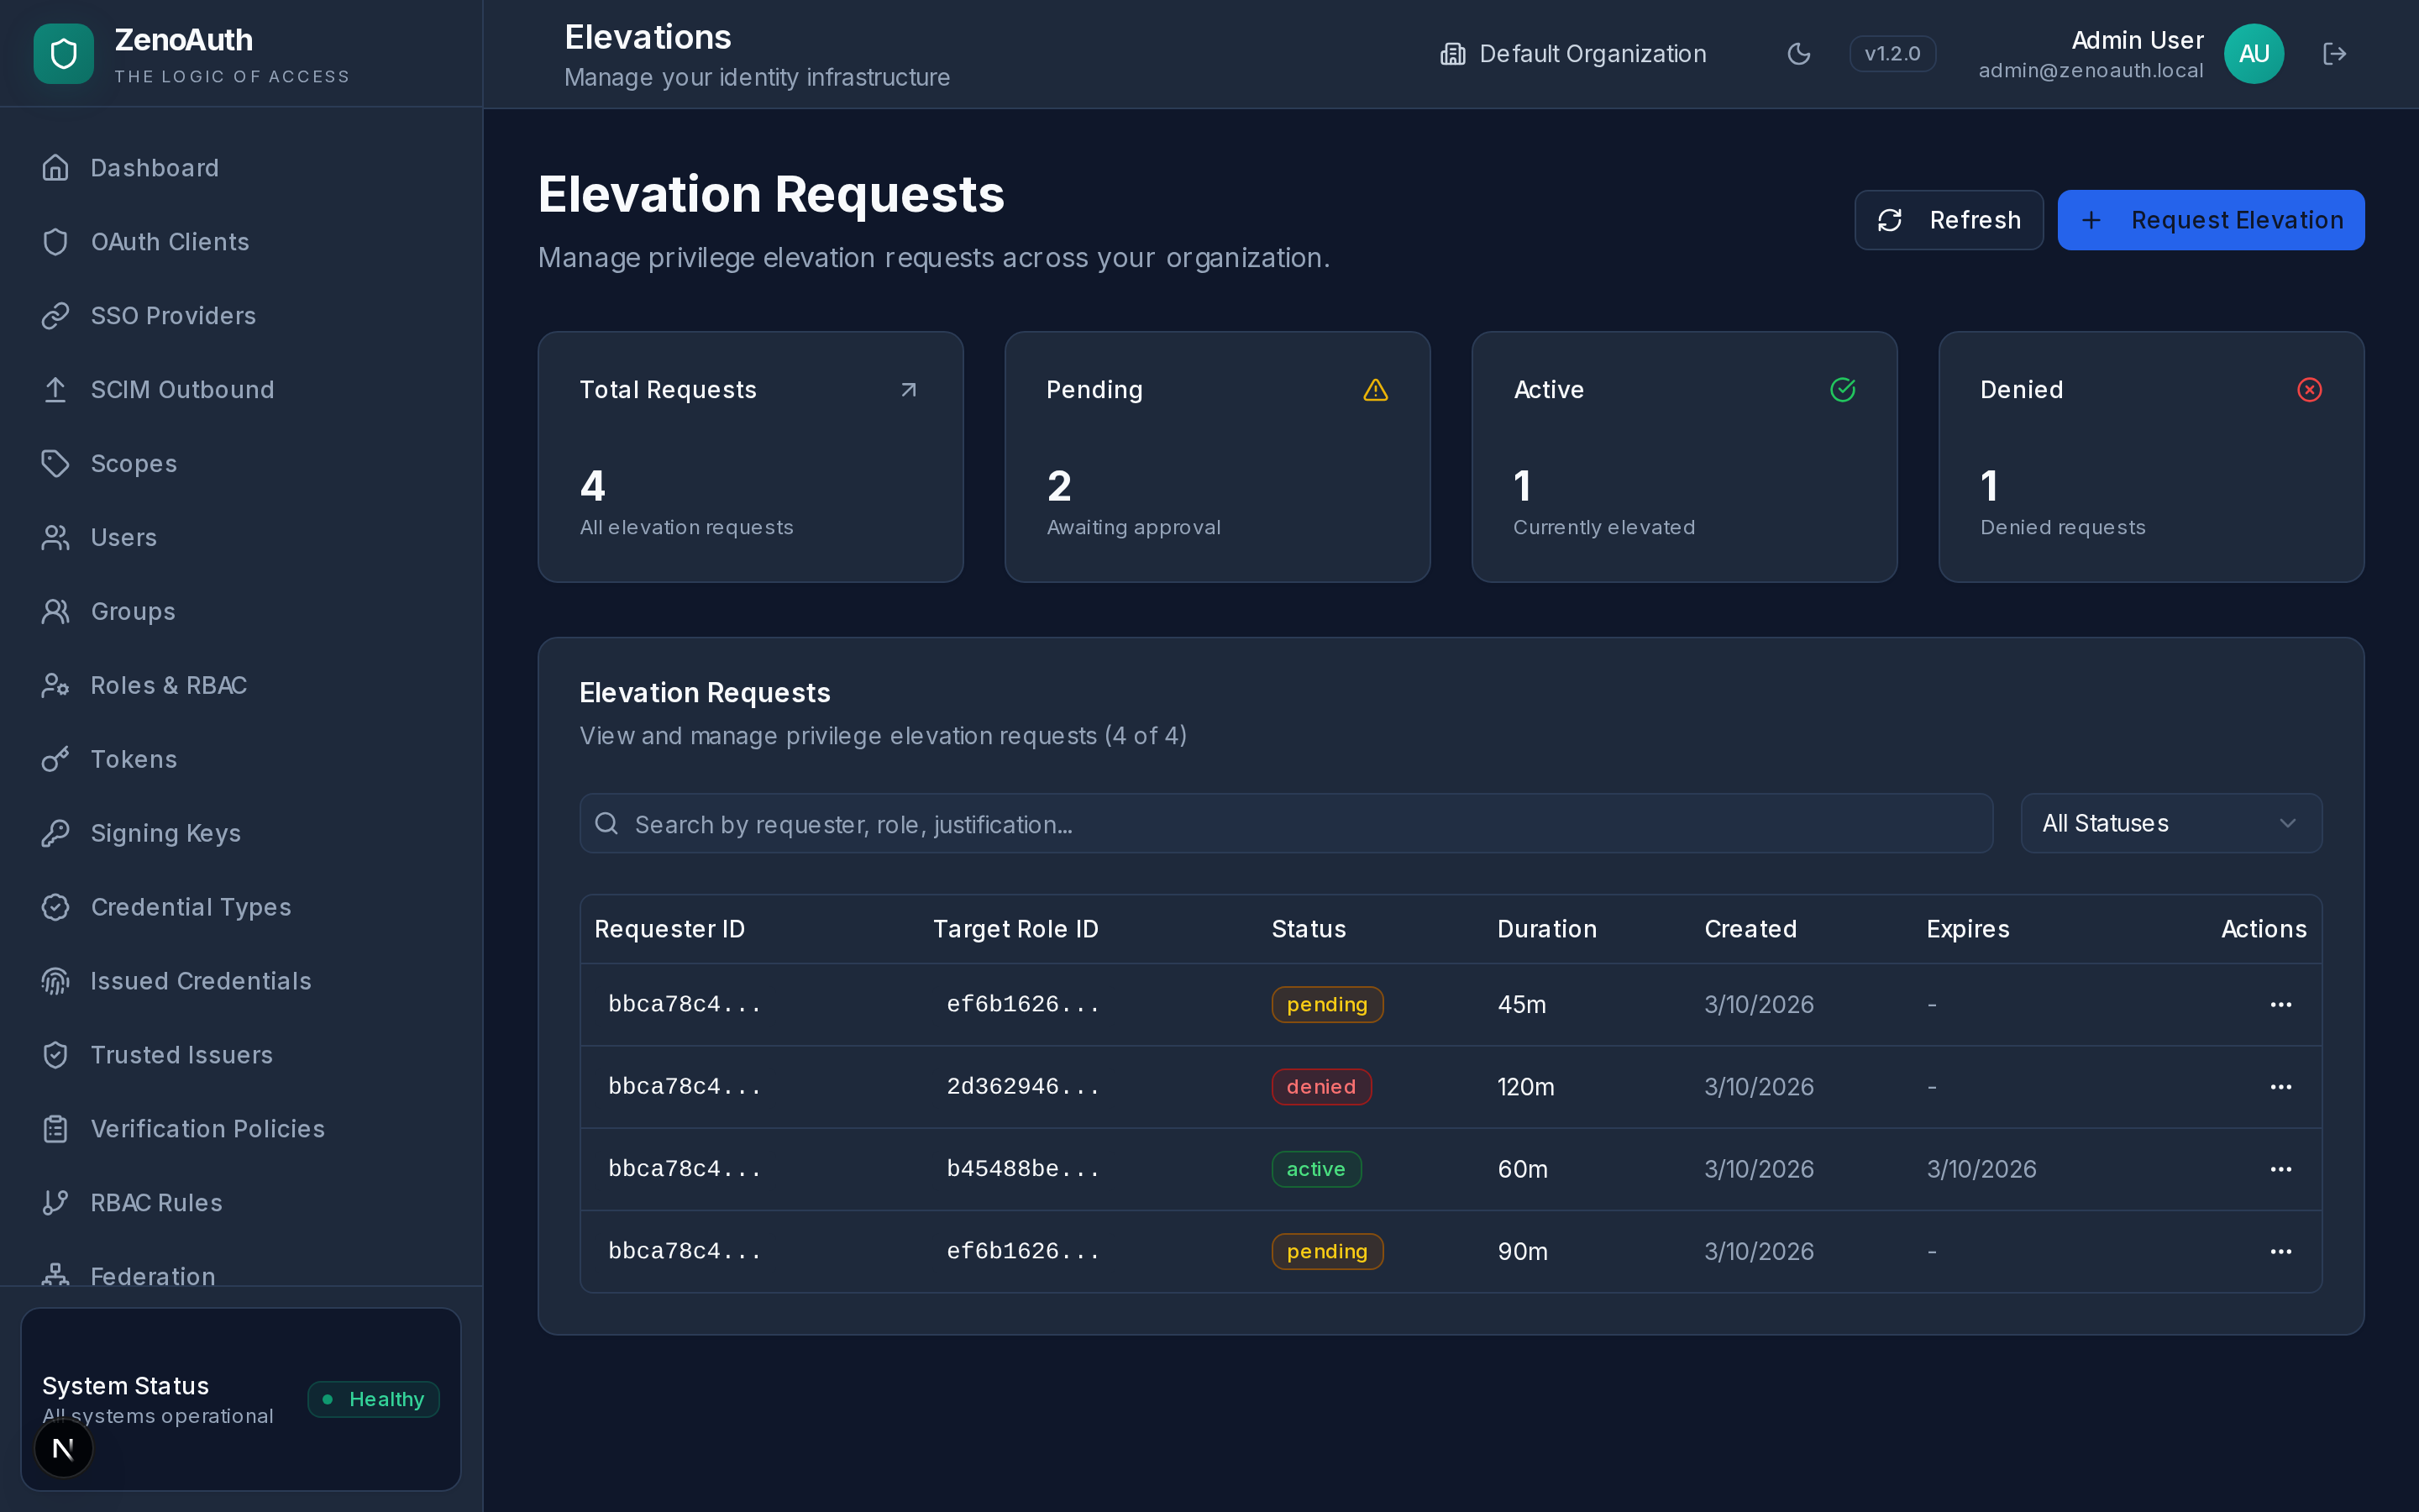Viewport: 2419px width, 1512px height.
Task: Open the All Statuses filter dropdown
Action: tap(2170, 823)
